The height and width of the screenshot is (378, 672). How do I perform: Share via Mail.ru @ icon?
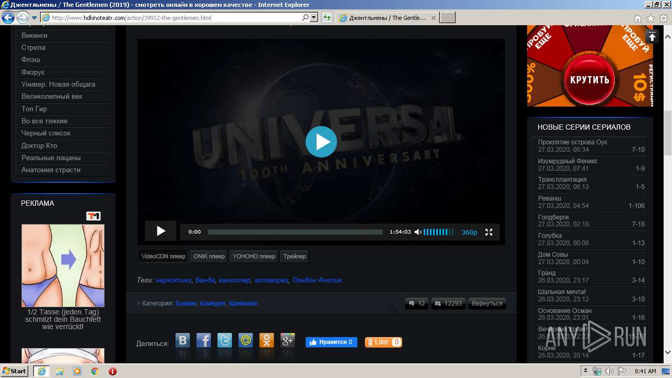tap(246, 341)
